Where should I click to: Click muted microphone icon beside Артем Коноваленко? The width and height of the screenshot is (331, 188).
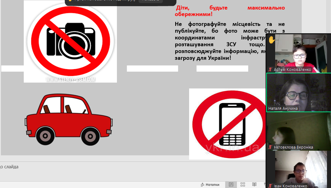coord(270,69)
